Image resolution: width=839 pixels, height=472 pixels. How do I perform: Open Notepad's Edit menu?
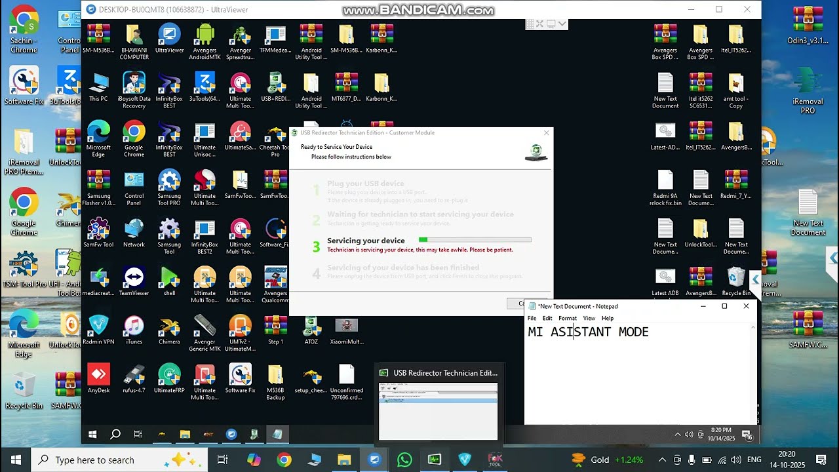(547, 318)
